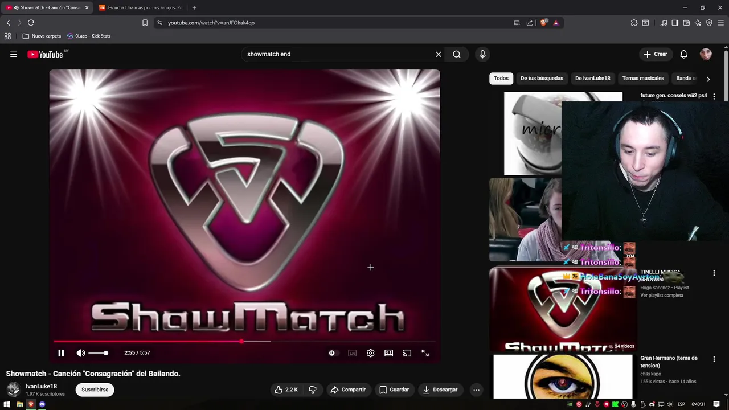Screen dimensions: 729x410
Task: Open options for Gran Hermano video
Action: [714, 359]
